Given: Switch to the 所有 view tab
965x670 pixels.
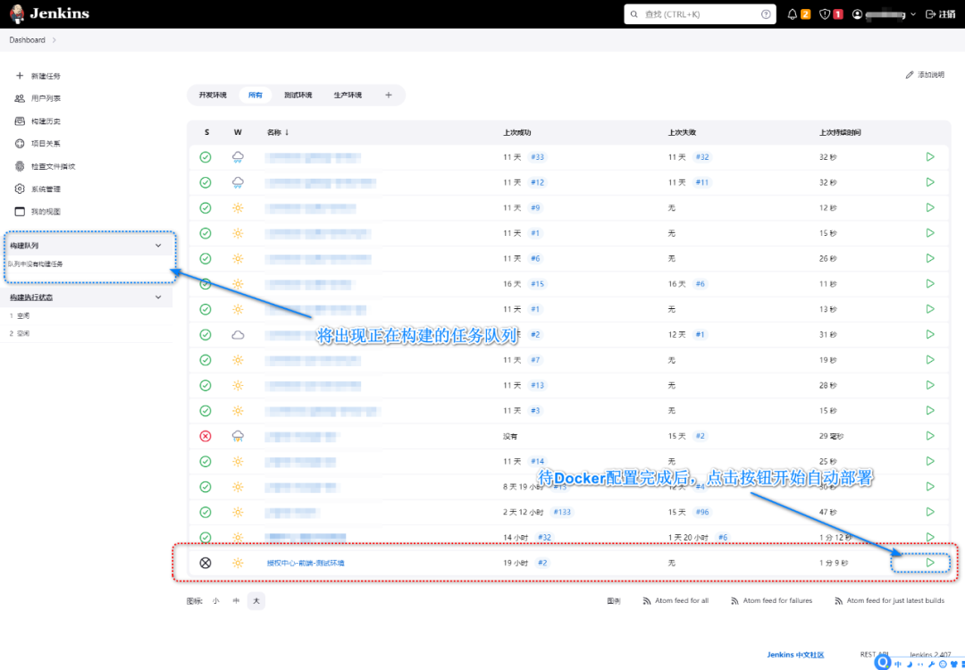Looking at the screenshot, I should click(255, 96).
